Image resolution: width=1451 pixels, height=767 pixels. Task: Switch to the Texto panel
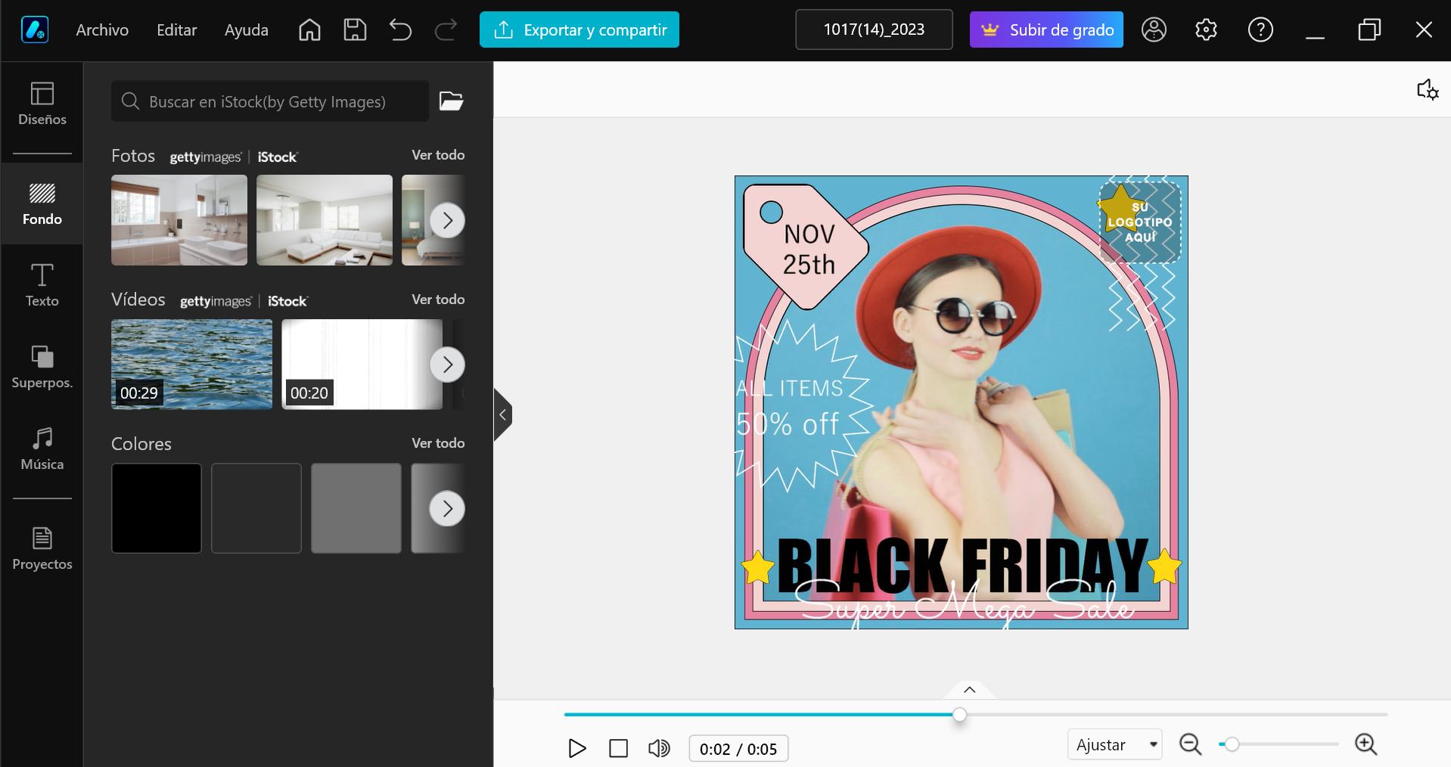[x=42, y=284]
